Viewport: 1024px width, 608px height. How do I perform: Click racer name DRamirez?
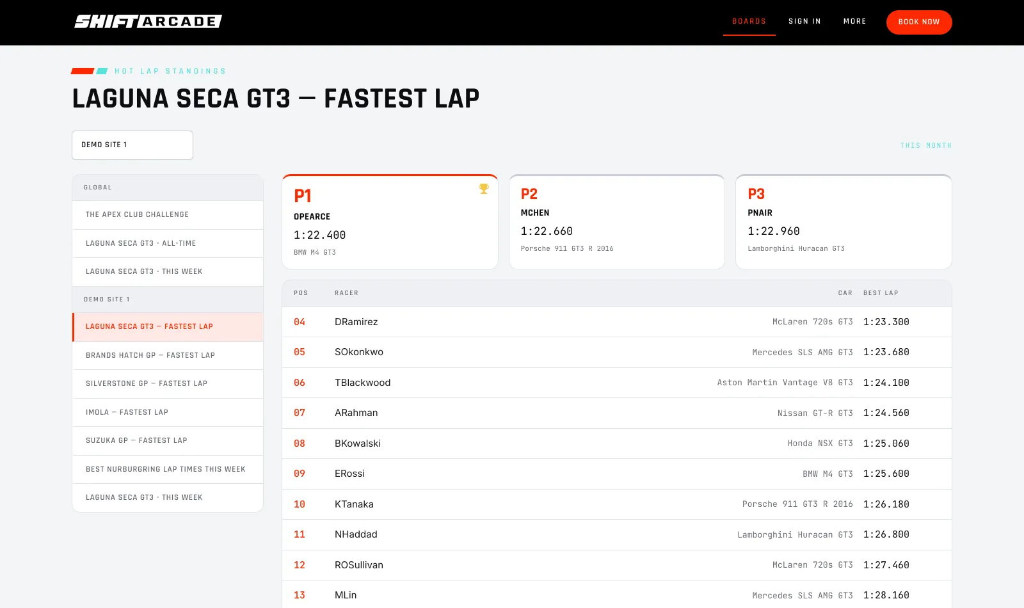(x=356, y=322)
